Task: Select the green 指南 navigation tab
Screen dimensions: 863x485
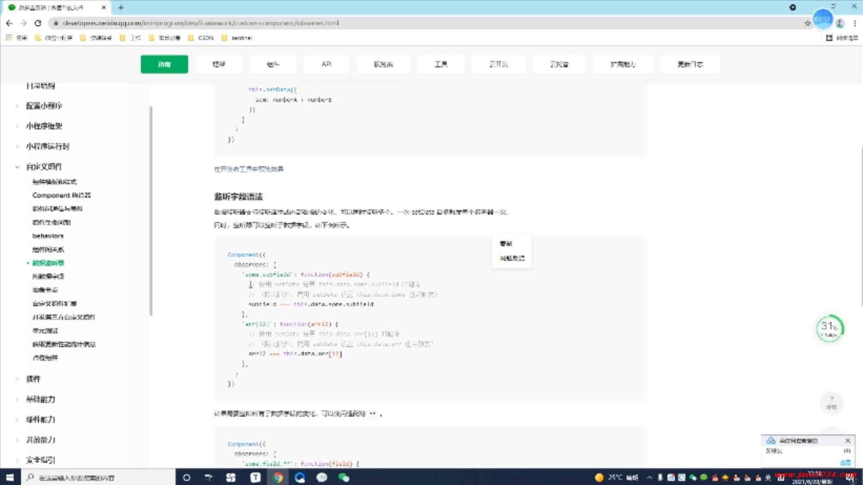Action: (165, 64)
